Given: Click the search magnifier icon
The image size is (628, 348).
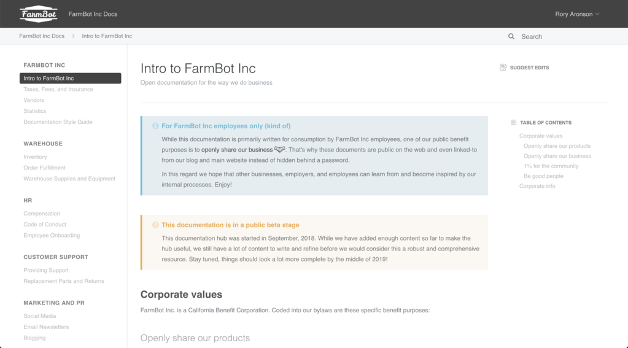Looking at the screenshot, I should coord(511,36).
